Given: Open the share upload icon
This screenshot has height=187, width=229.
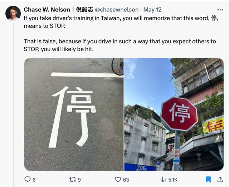Looking at the screenshot, I should (220, 179).
